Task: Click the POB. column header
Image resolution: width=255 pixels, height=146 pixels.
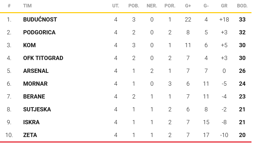Action: (134, 6)
